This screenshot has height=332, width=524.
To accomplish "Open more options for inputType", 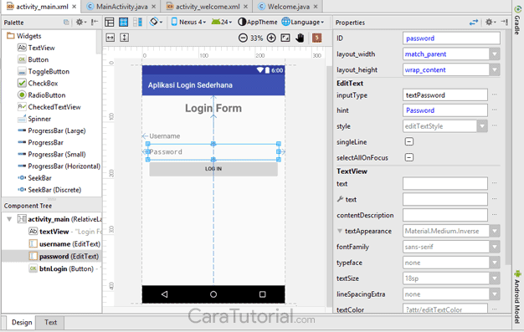I will pyautogui.click(x=494, y=94).
